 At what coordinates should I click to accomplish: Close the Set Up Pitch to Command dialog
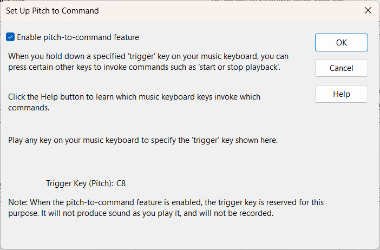[x=368, y=10]
